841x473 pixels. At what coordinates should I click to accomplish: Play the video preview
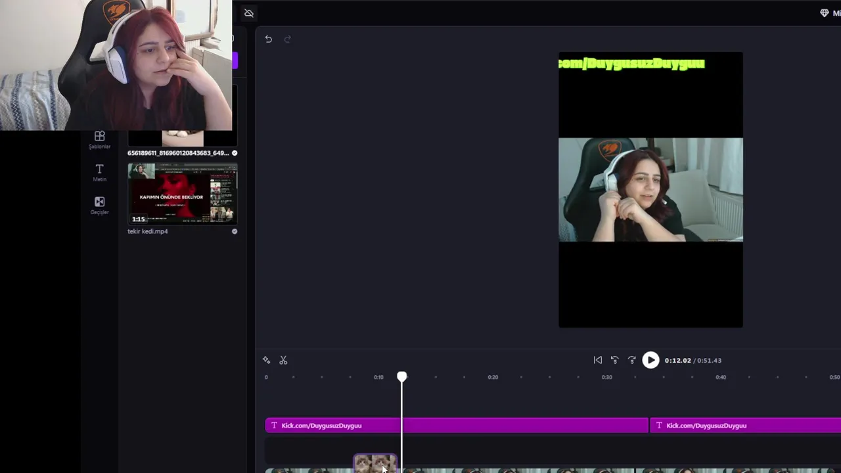[x=650, y=360]
